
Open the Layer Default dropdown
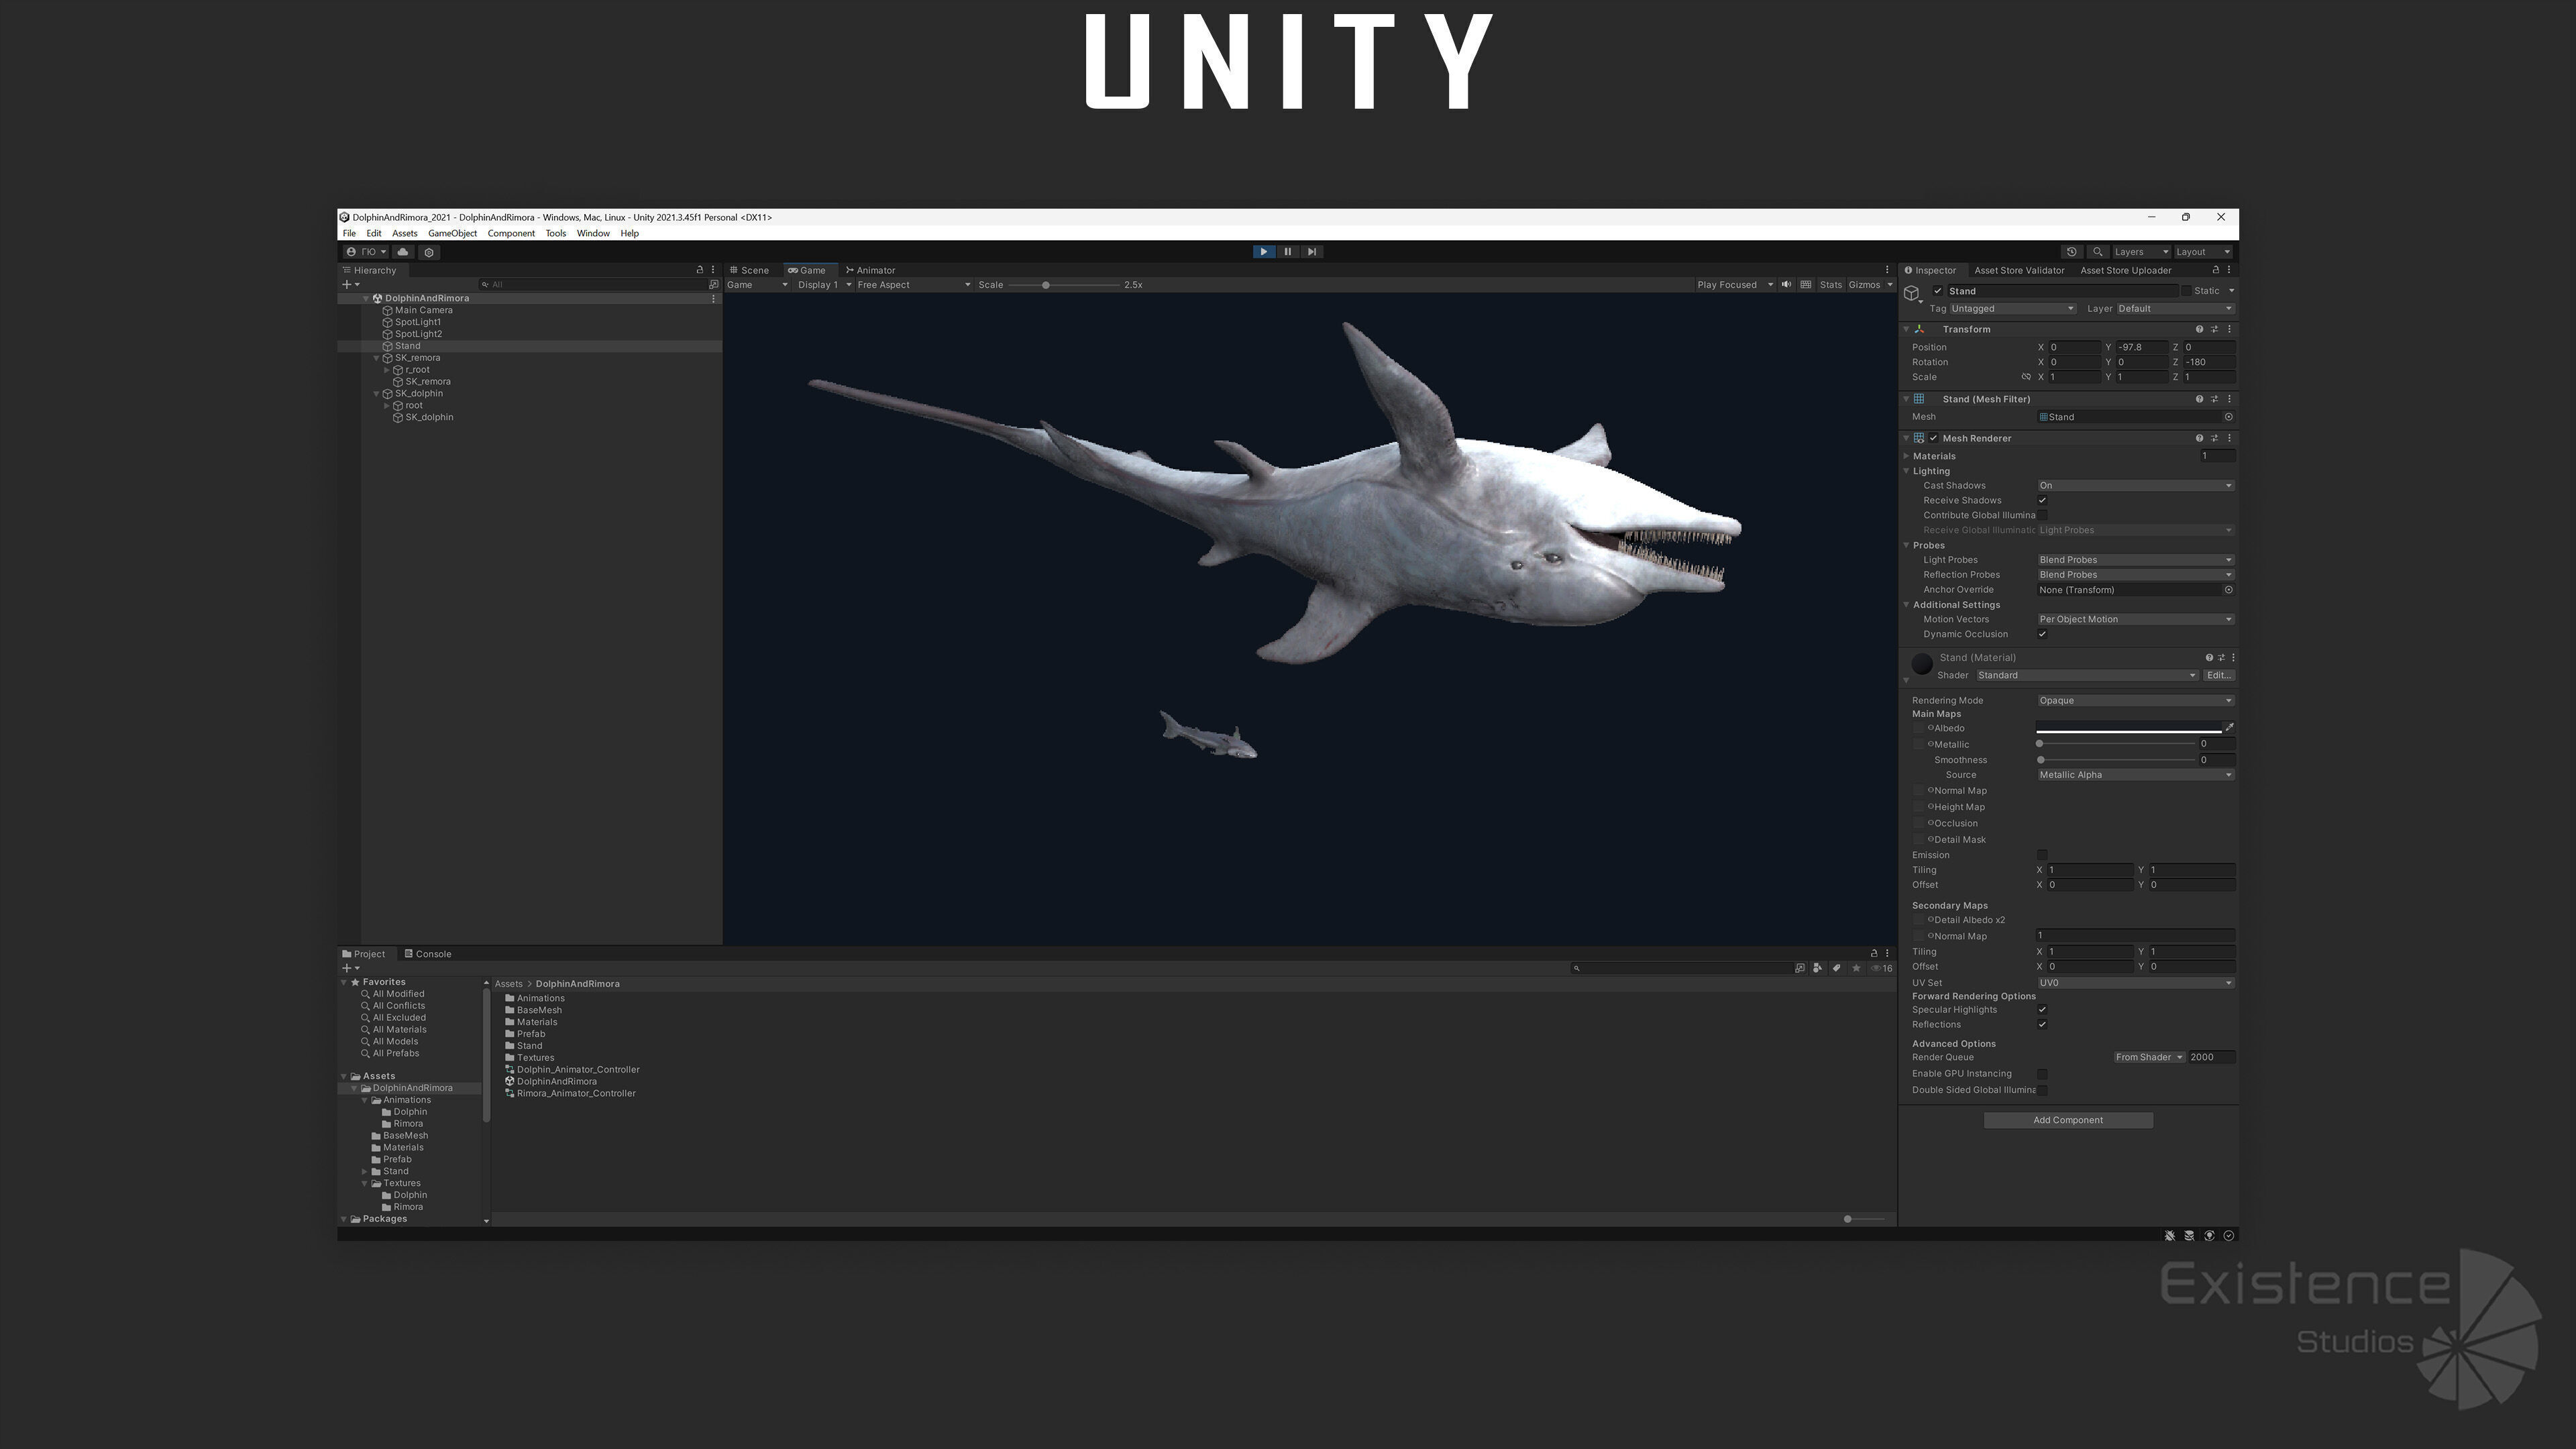(2175, 309)
